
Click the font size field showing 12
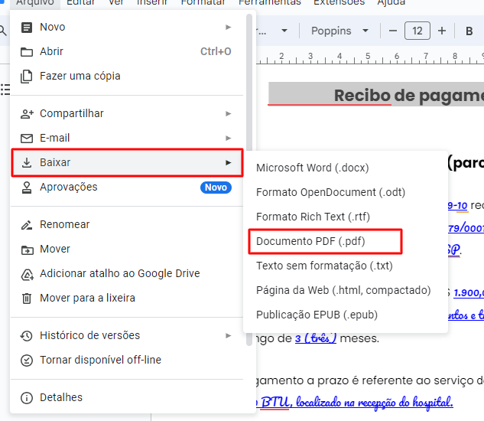tap(417, 31)
